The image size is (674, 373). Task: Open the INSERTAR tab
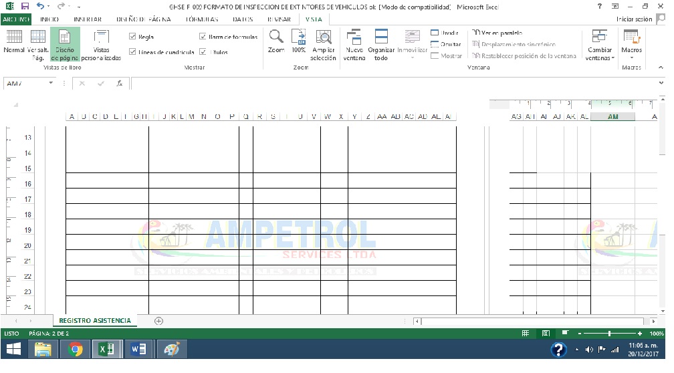point(88,19)
